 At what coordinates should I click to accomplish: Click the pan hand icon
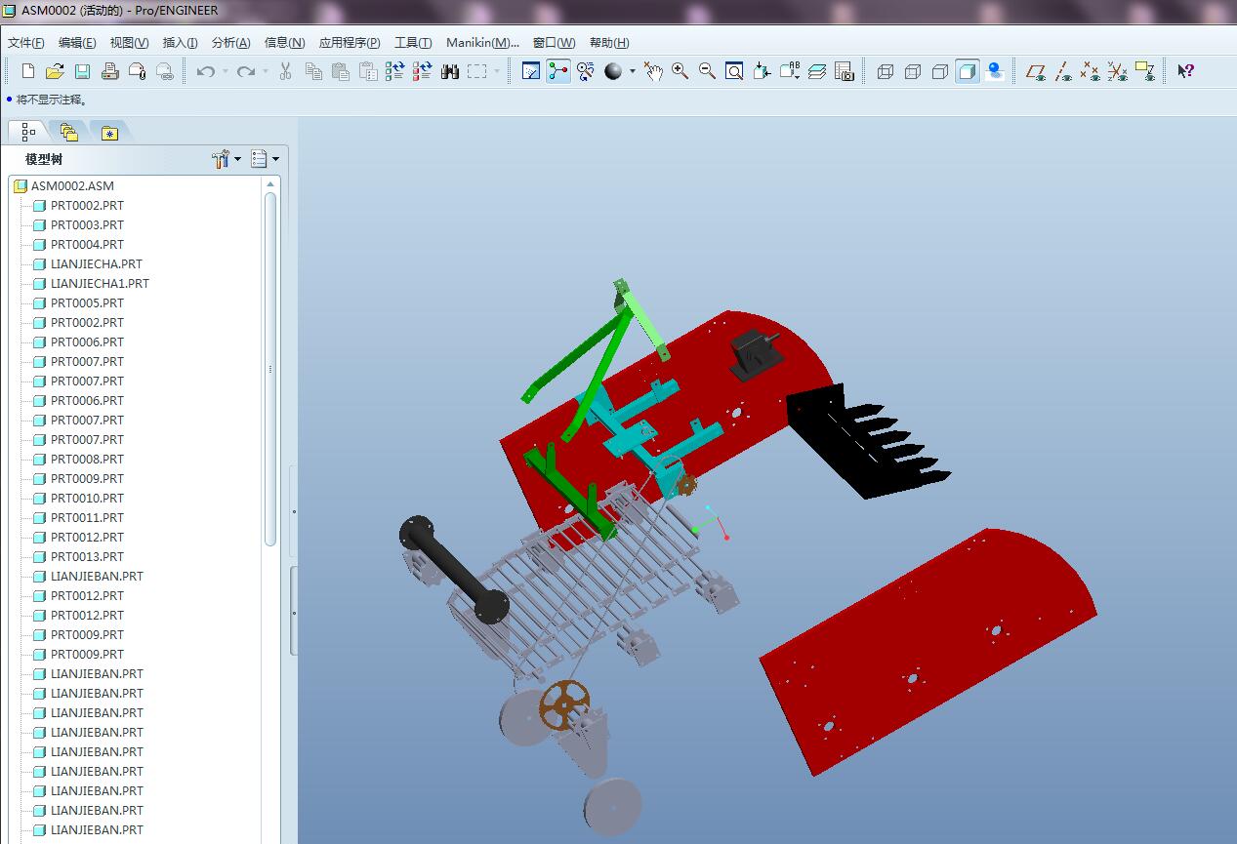653,71
